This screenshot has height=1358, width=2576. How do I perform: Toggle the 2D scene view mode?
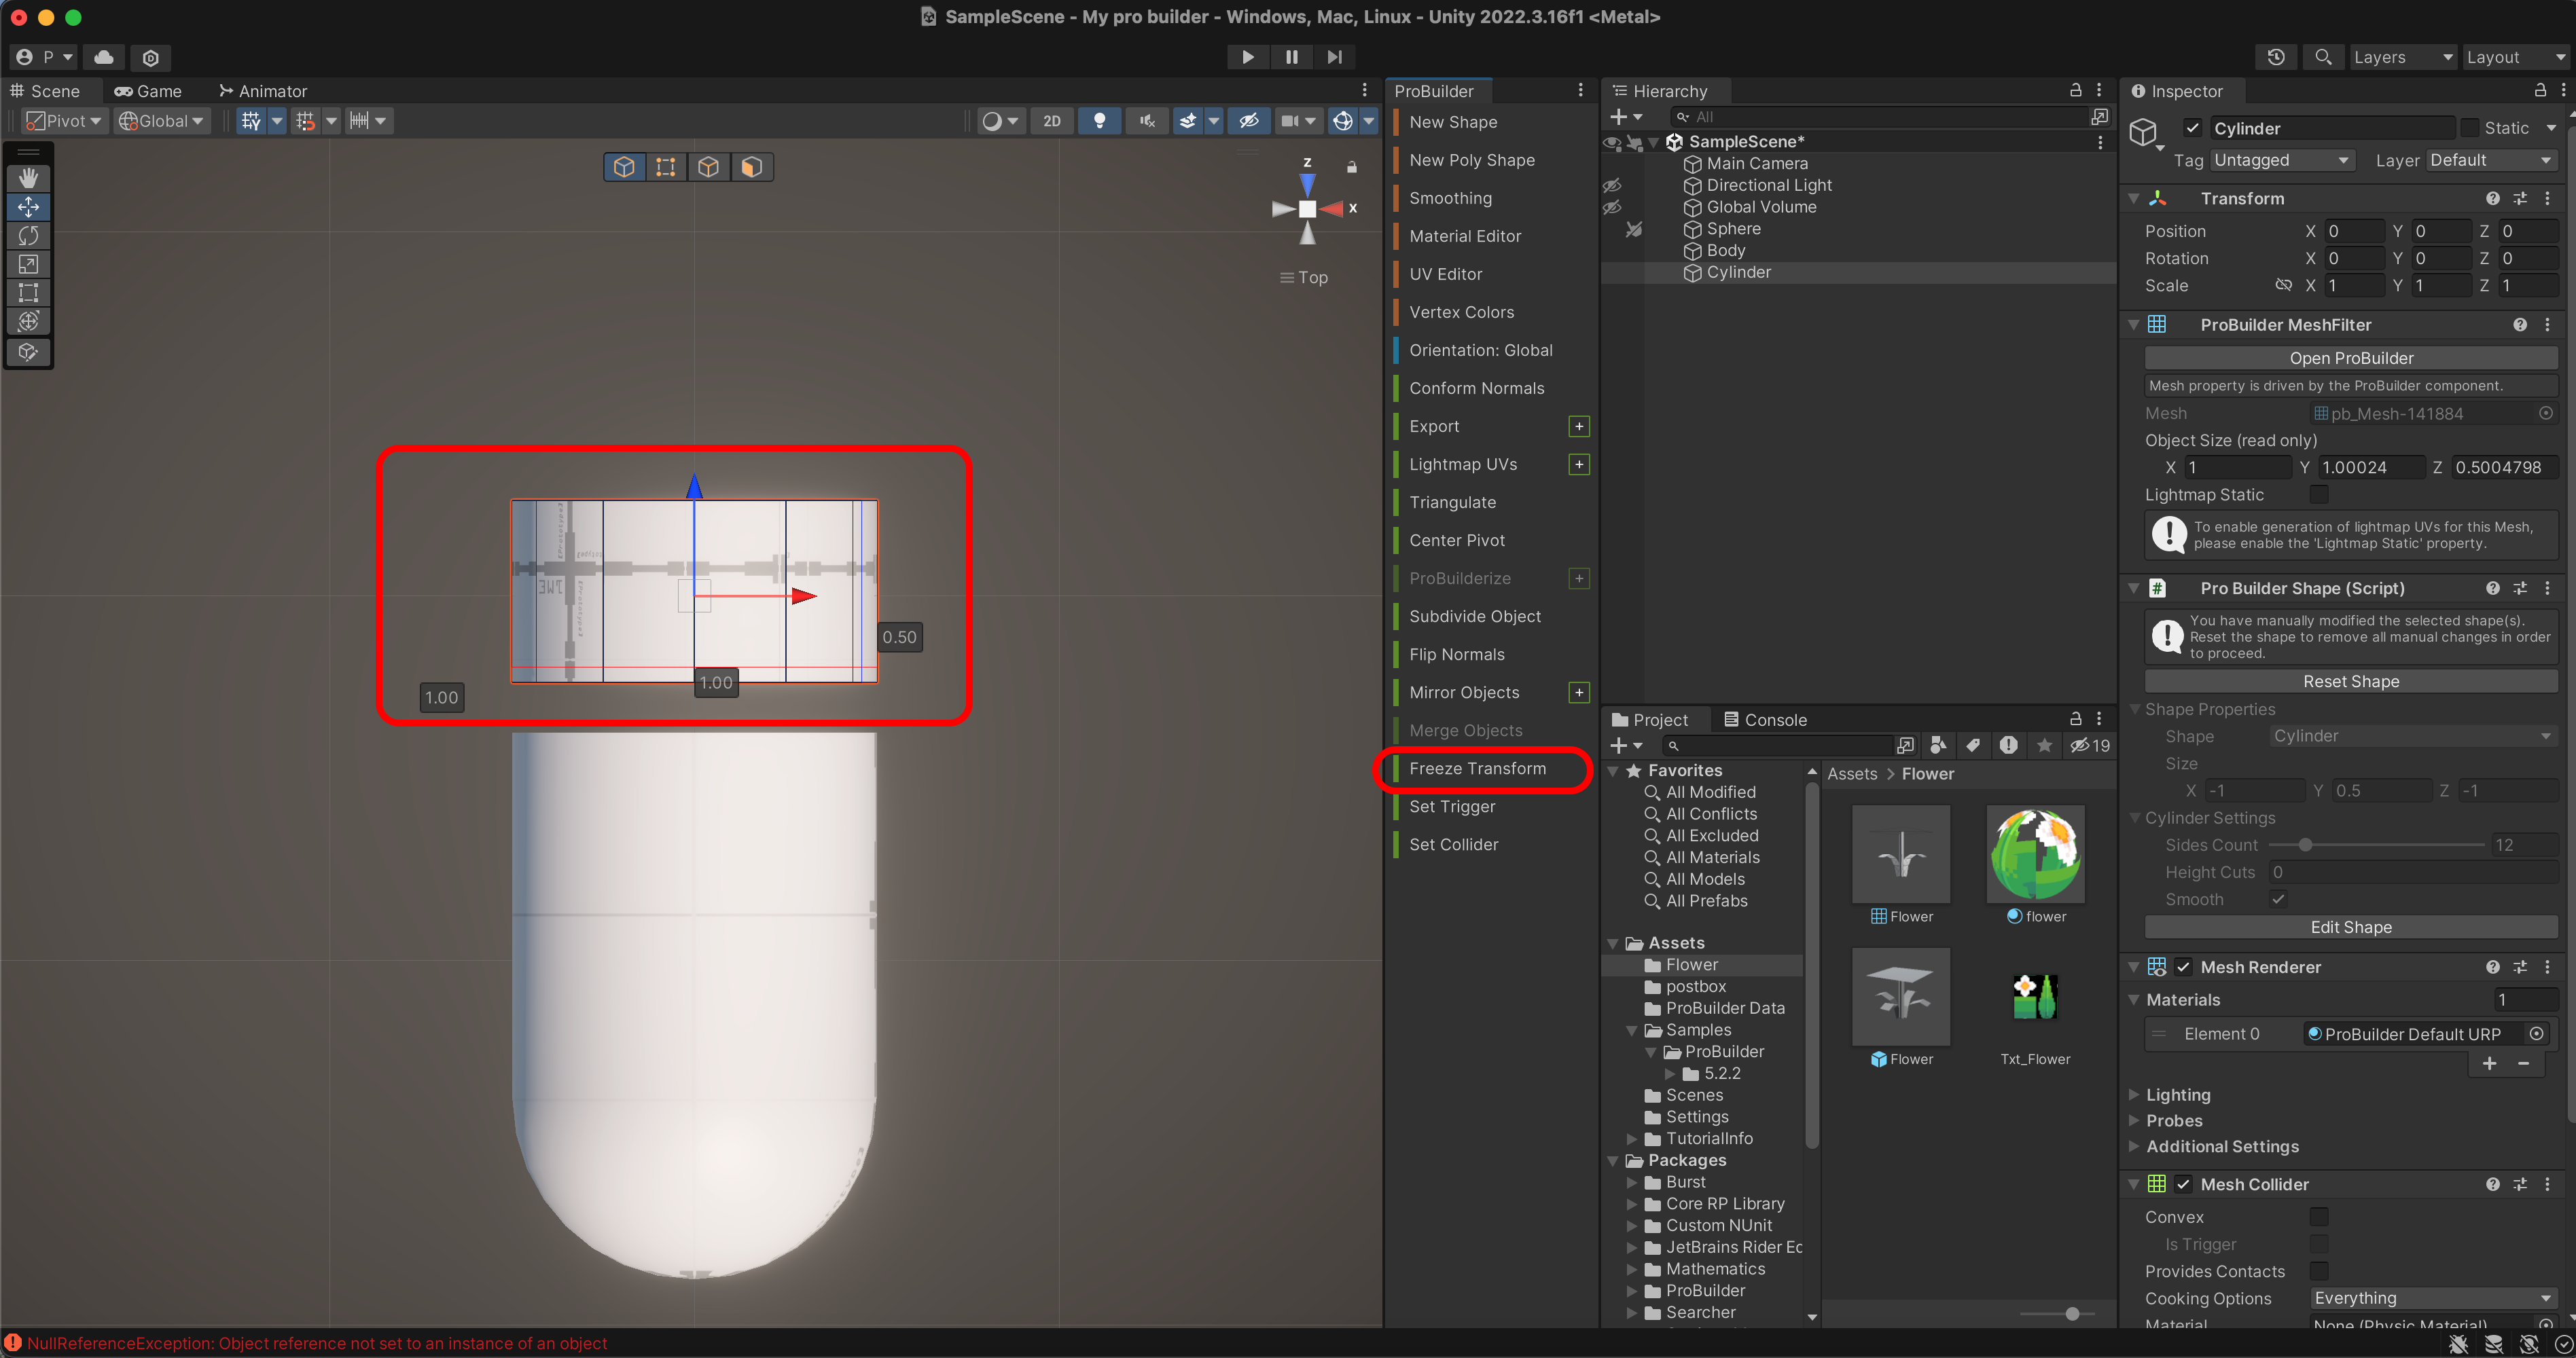click(1052, 121)
